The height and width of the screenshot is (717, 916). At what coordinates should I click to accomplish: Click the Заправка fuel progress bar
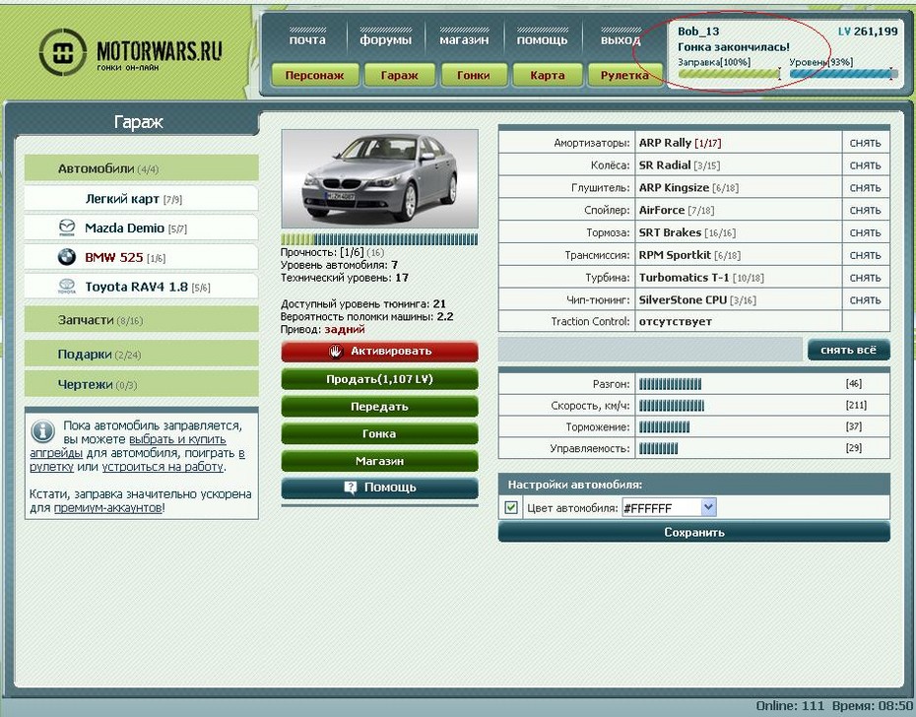pos(729,74)
